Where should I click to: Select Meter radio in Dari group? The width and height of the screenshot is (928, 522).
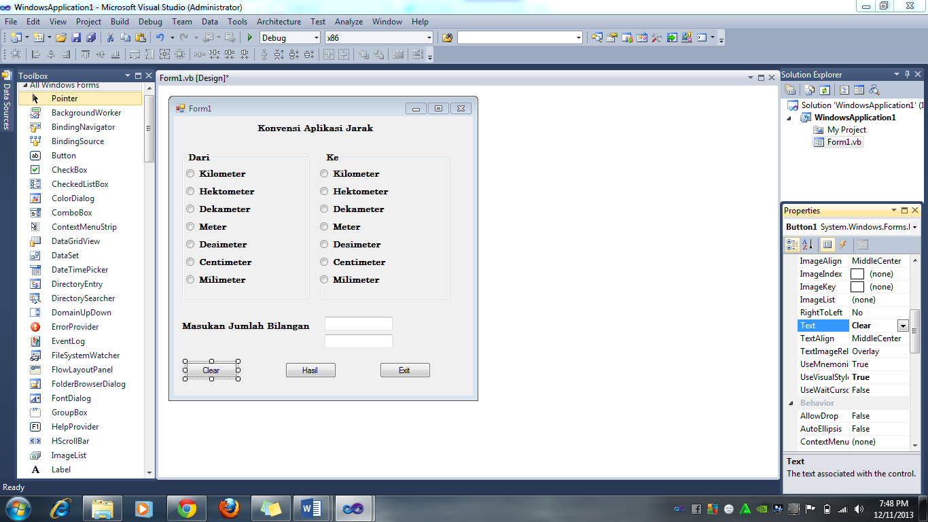point(190,227)
